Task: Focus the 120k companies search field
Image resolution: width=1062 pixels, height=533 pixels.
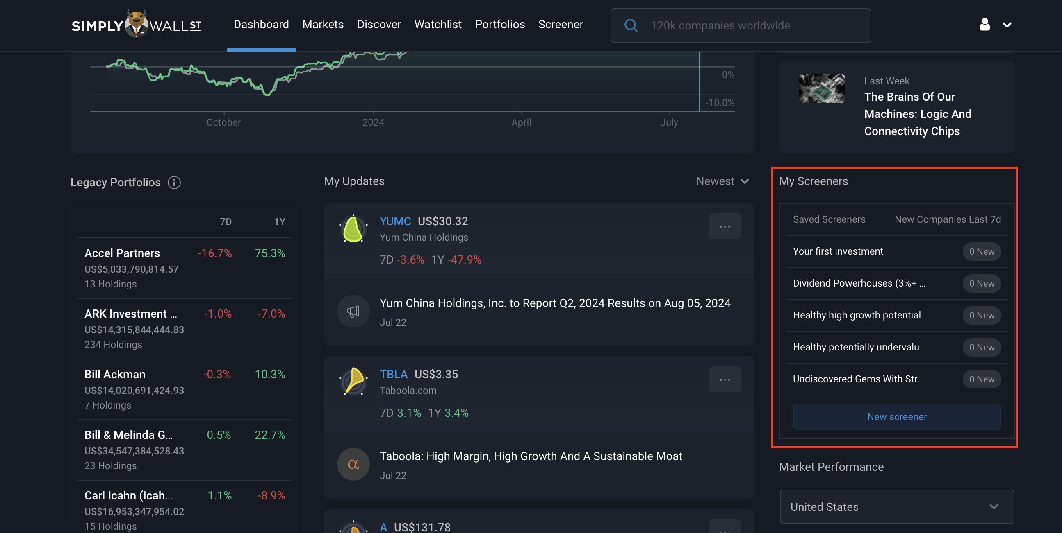Action: click(741, 25)
